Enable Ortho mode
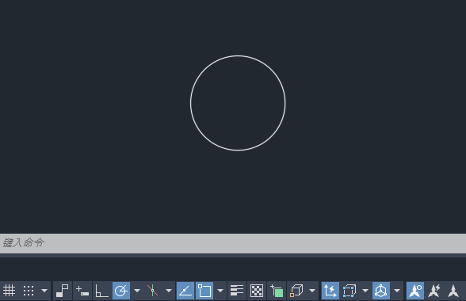Screen dimensions: 466x301 101,291
